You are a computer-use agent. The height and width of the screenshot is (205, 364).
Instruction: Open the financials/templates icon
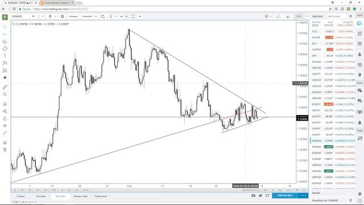tap(103, 17)
